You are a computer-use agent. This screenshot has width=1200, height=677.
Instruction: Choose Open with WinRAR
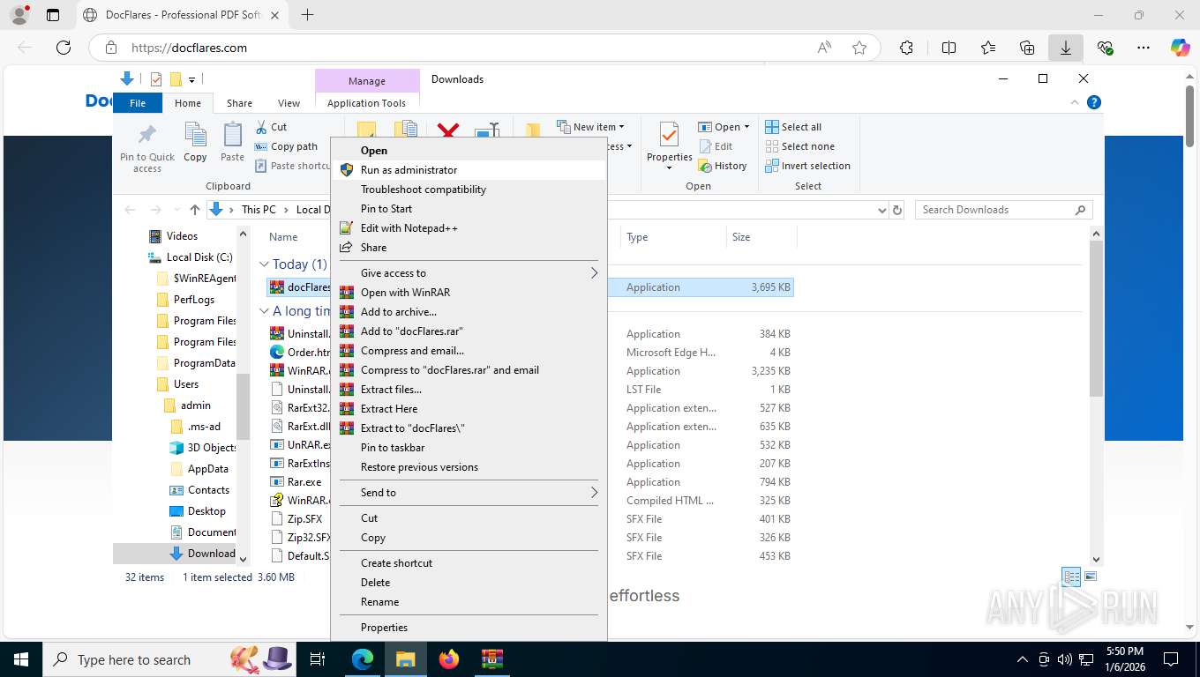point(469,293)
